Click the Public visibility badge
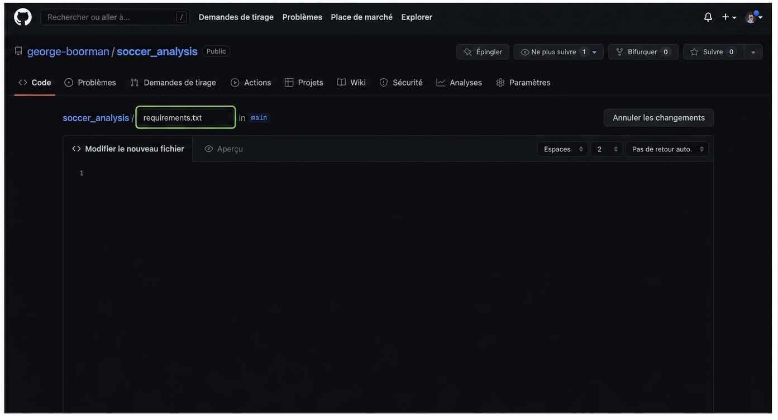 (216, 51)
